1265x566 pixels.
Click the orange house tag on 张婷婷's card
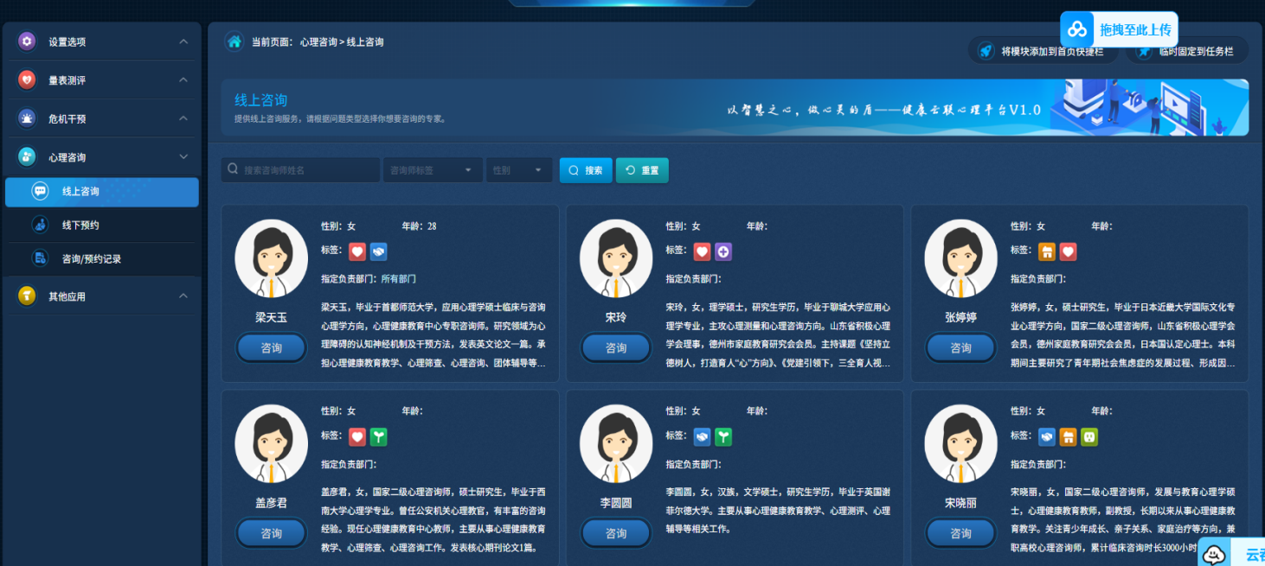[1047, 251]
